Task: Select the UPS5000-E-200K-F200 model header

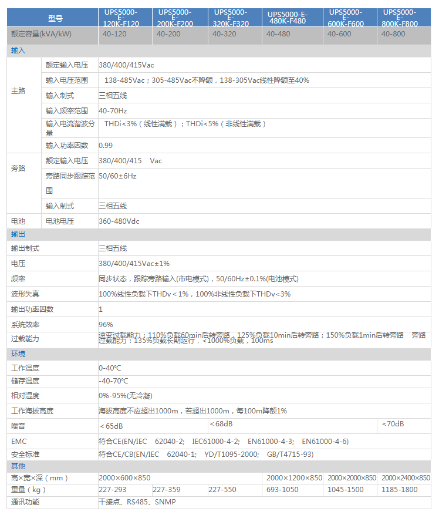Action: (x=175, y=18)
